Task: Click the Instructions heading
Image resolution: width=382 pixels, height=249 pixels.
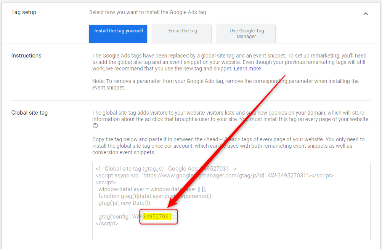Action: coord(26,56)
